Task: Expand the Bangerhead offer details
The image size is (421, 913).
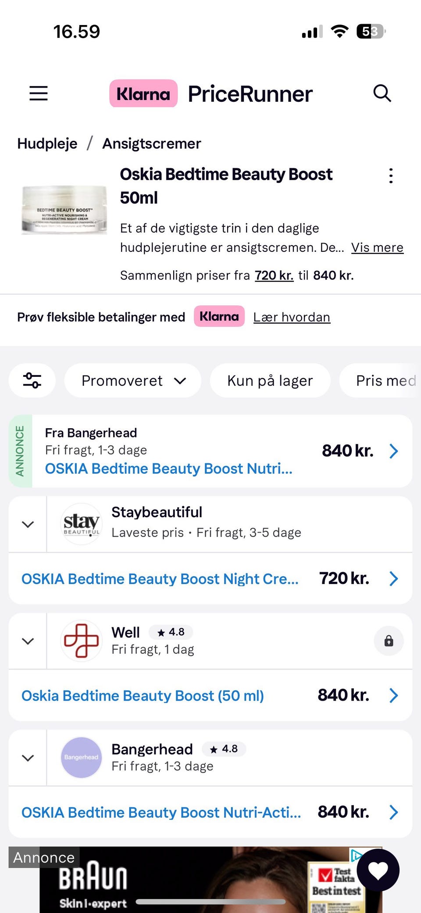Action: 28,758
